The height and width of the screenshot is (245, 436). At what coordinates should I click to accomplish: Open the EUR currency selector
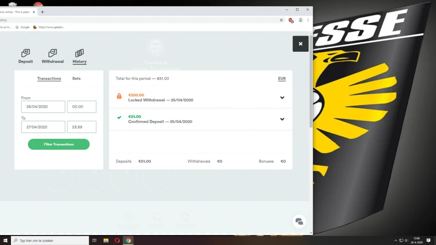pyautogui.click(x=282, y=78)
